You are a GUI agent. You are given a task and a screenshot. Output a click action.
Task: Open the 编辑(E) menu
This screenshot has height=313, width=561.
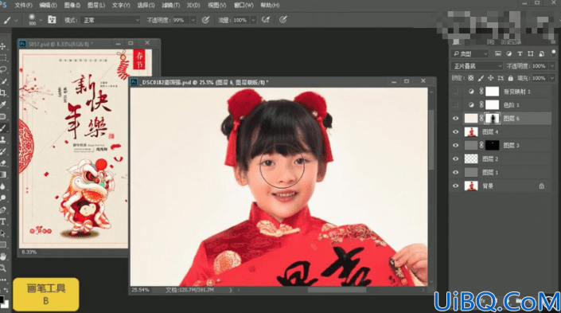point(48,6)
